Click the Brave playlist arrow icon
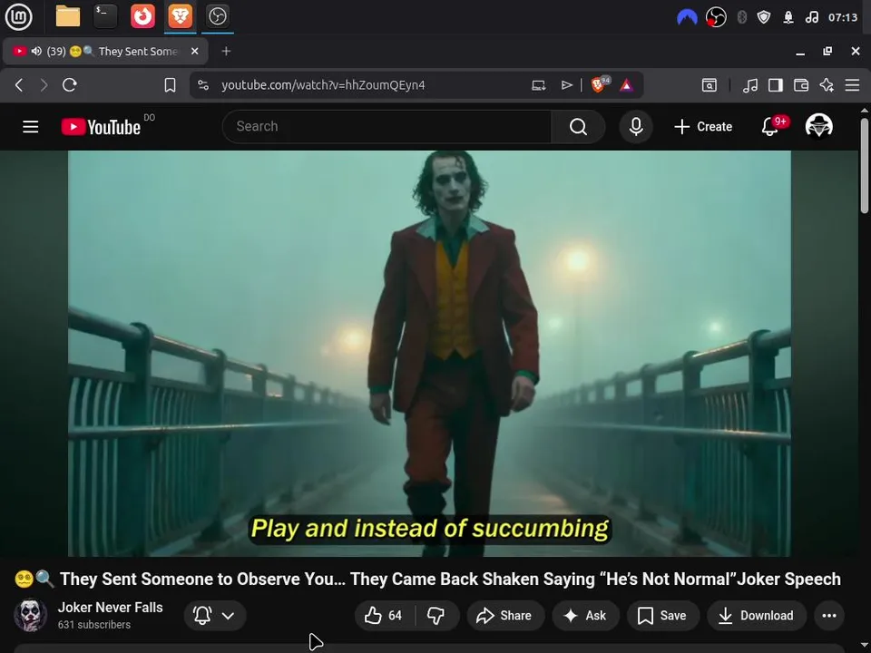871x653 pixels. coord(566,85)
